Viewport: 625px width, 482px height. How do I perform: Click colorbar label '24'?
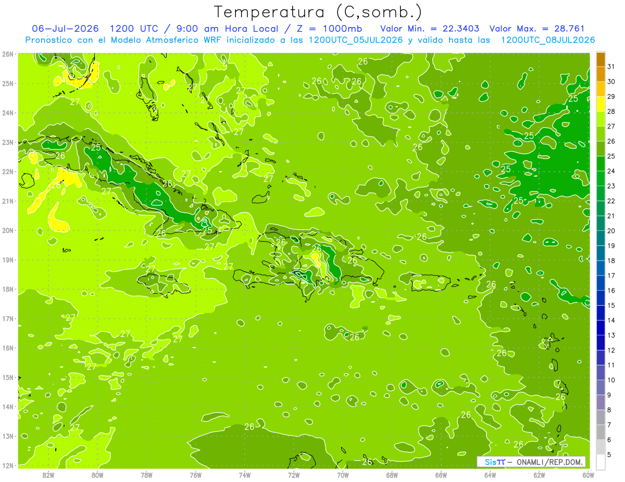(611, 171)
